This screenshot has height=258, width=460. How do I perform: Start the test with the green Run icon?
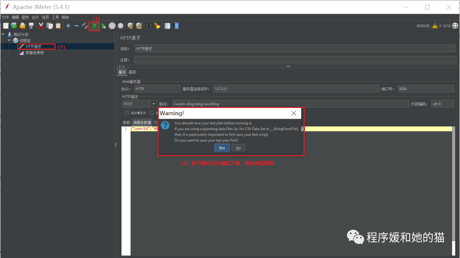[95, 26]
